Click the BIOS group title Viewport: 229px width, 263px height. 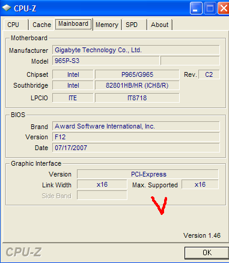[18, 115]
